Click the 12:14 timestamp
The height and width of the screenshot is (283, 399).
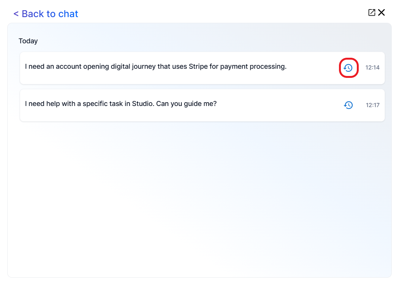coord(372,68)
